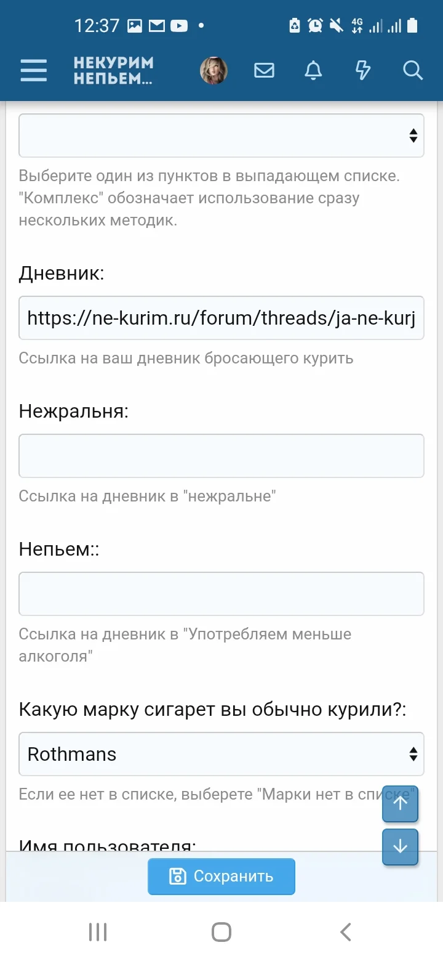Click the empty Нежральня input field

pyautogui.click(x=221, y=455)
